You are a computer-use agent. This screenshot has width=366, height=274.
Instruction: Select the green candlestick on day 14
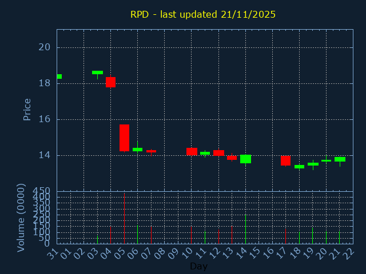[245, 159]
